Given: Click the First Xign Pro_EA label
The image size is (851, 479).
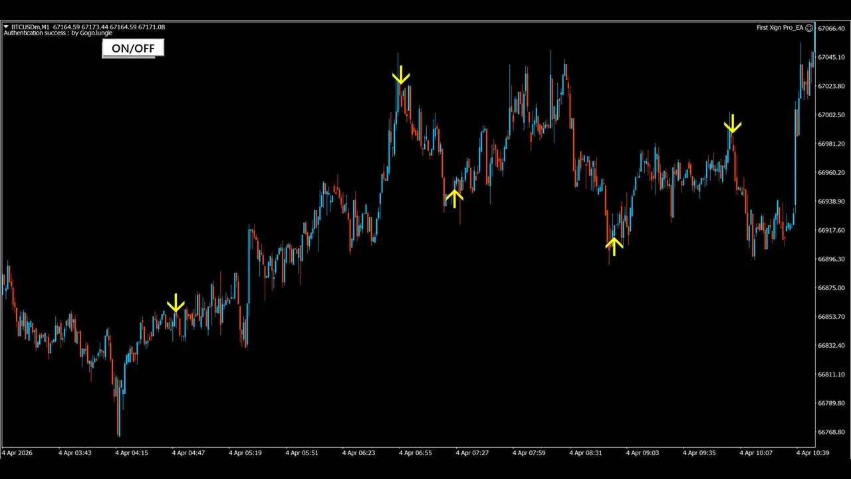Looking at the screenshot, I should point(780,28).
